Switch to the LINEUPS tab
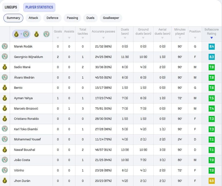222x186 pixels. tap(11, 7)
